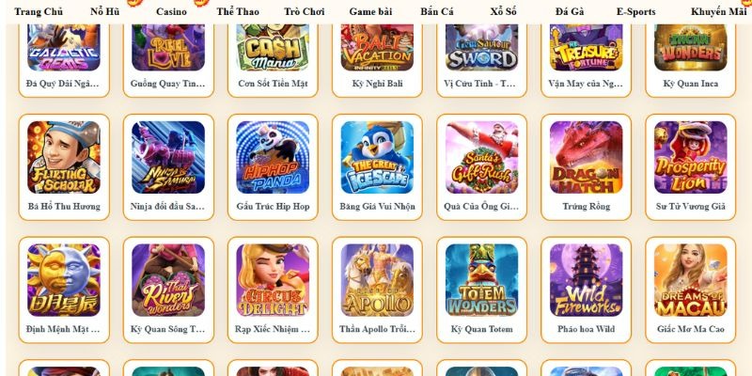Launch the Totem Wonders game
The height and width of the screenshot is (376, 752).
(482, 280)
